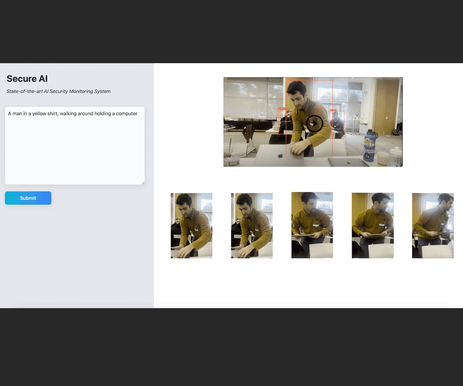Screen dimensions: 463x386
Task: Click the blue water bottle in the video
Action: (370, 146)
